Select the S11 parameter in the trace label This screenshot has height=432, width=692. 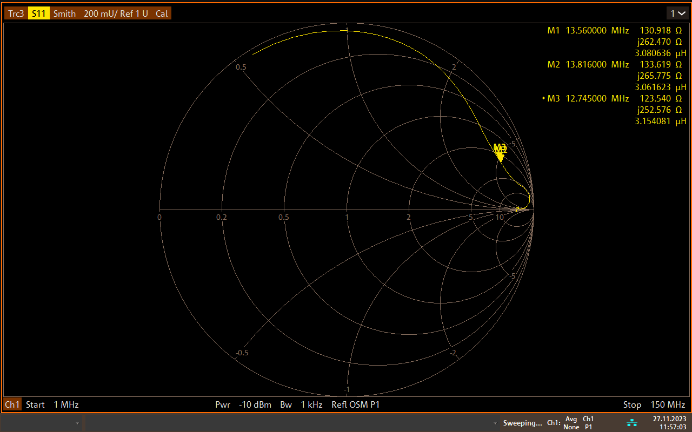pyautogui.click(x=38, y=13)
